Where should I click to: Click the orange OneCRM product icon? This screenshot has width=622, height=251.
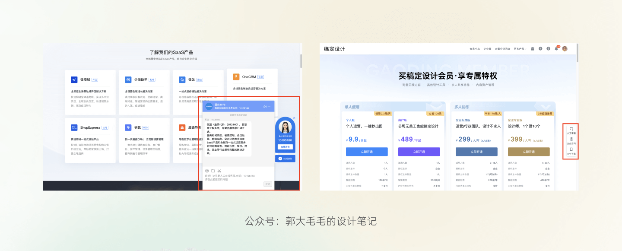[x=236, y=77]
